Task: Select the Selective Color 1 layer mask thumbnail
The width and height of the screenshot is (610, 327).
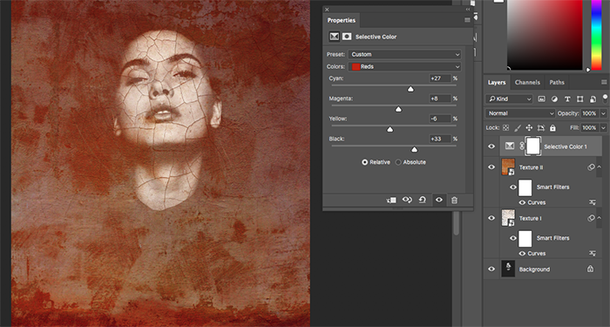Action: click(533, 146)
